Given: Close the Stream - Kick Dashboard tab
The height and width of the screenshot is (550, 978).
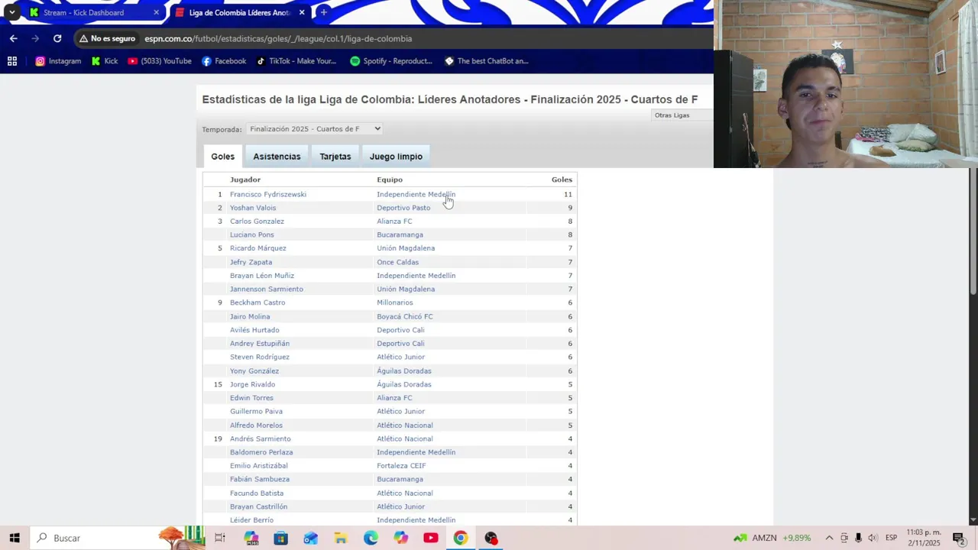Looking at the screenshot, I should click(157, 12).
